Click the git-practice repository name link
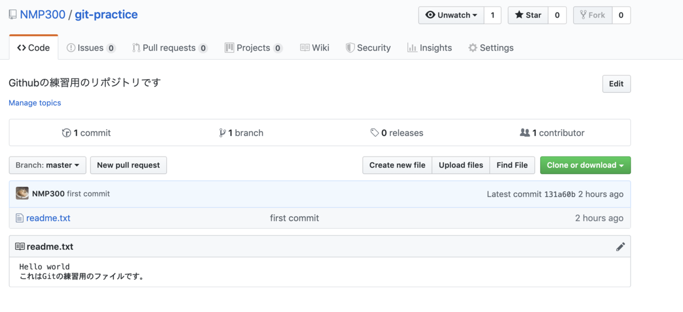The height and width of the screenshot is (312, 683). click(106, 15)
